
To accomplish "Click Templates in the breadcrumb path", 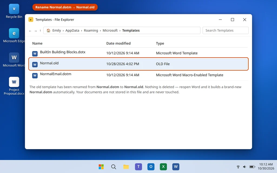I will tap(131, 30).
